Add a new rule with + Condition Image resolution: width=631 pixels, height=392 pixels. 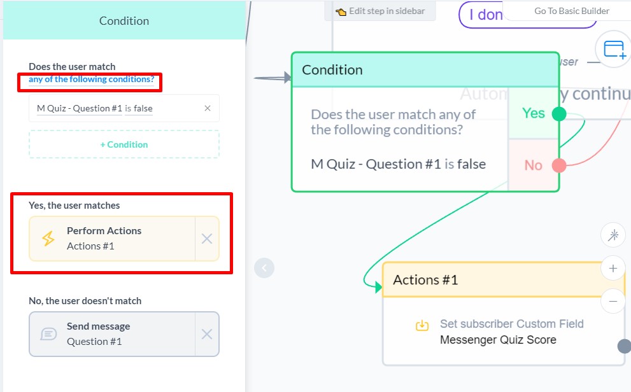coord(124,144)
